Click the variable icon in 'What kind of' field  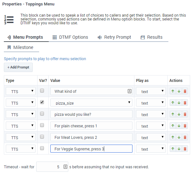[129, 91]
